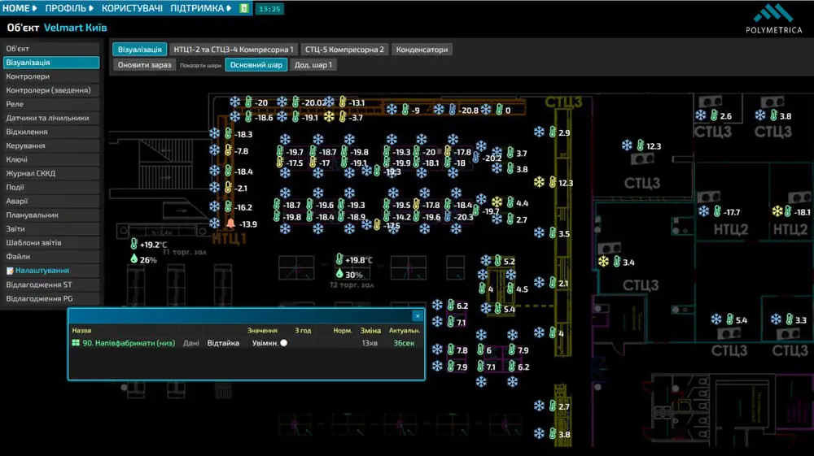The width and height of the screenshot is (814, 456).
Task: Open Аварії in the sidebar
Action: tap(50, 201)
